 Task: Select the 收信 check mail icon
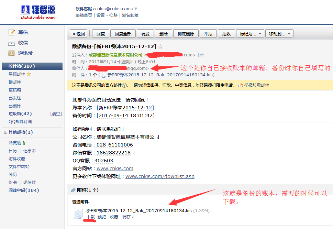point(11,42)
